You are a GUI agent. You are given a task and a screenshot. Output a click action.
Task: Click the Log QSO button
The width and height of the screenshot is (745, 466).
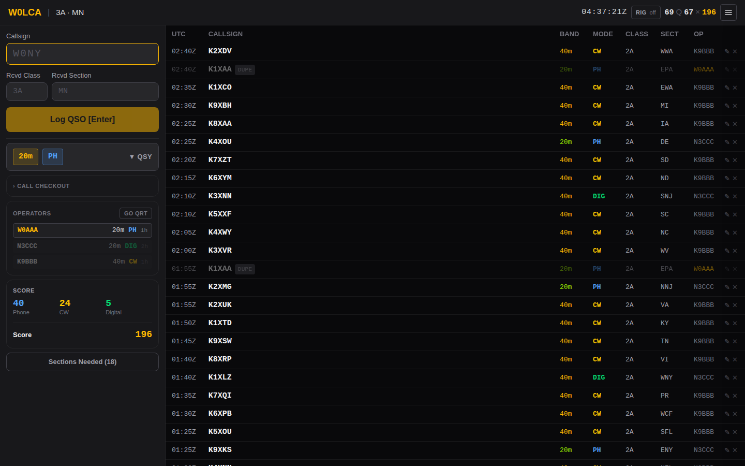coord(82,120)
